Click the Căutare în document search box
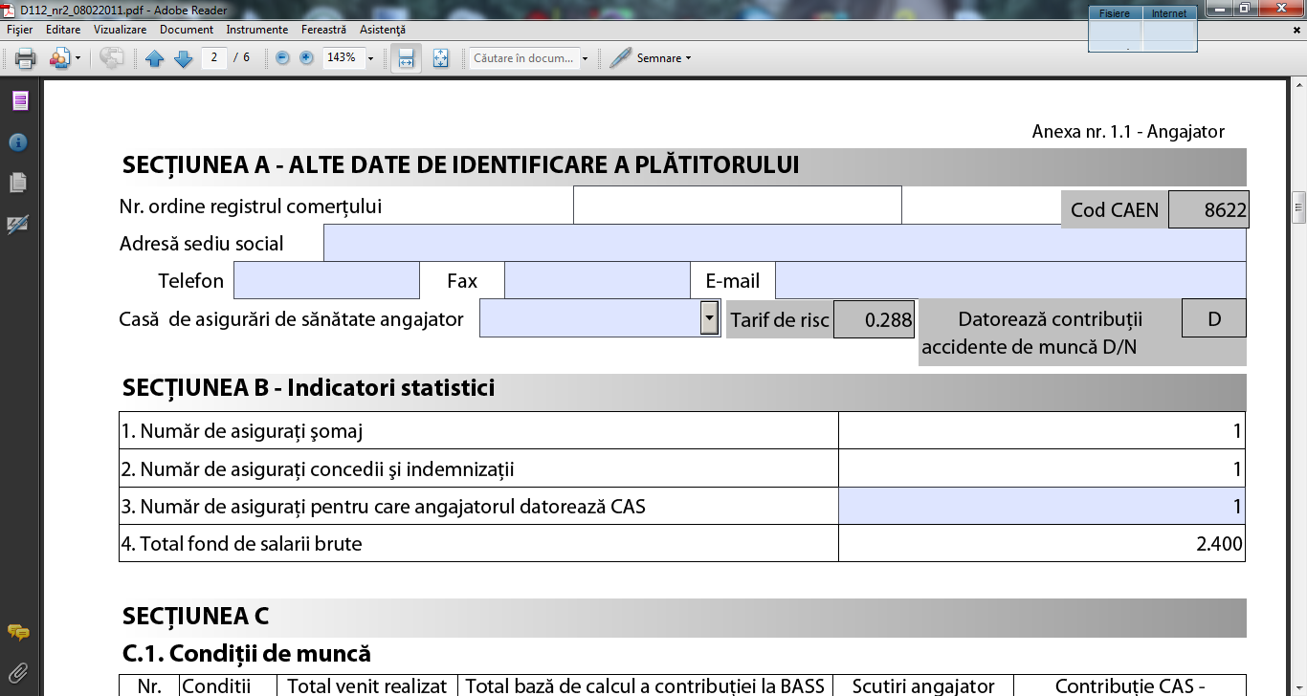1307x696 pixels. (x=523, y=57)
